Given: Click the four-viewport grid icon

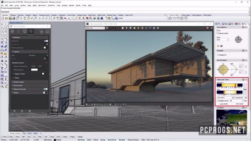Looking at the screenshot, I should (x=61, y=18).
